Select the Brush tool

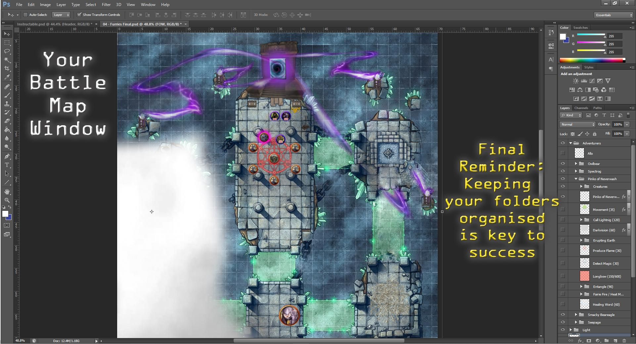click(7, 95)
